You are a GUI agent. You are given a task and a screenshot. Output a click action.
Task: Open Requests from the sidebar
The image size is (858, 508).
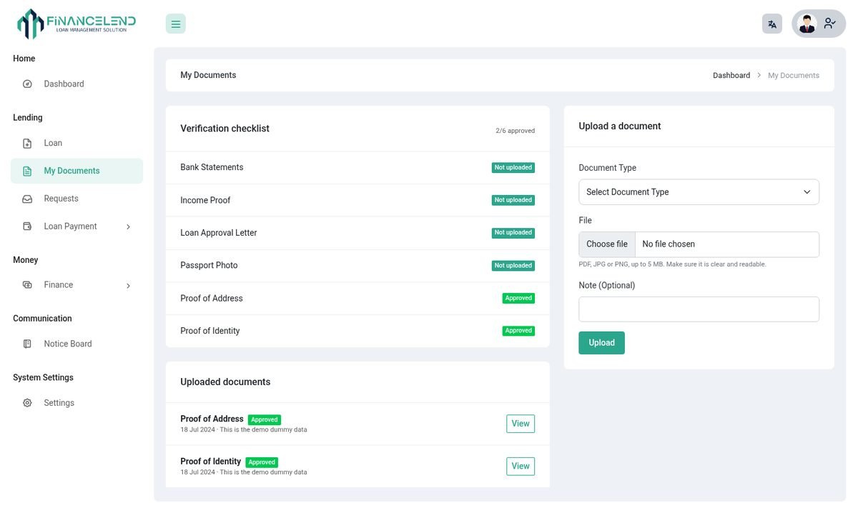pos(77,199)
